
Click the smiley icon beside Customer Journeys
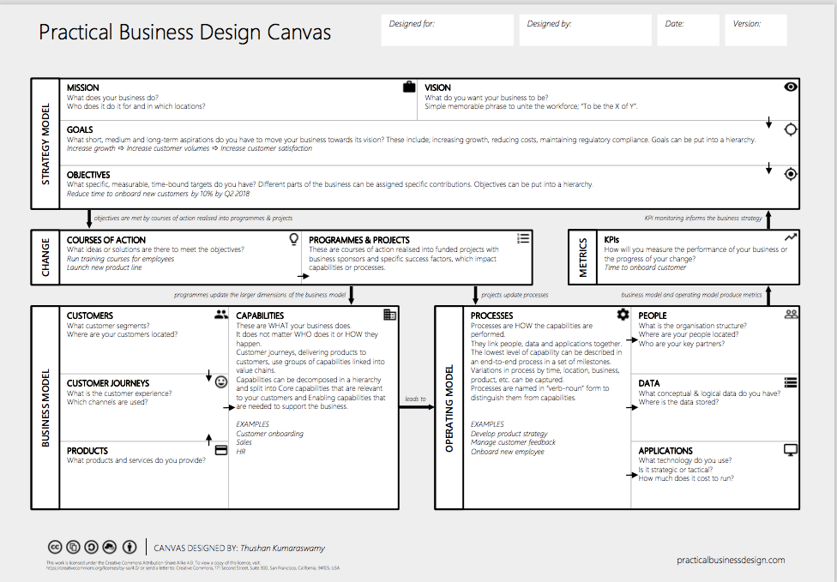click(x=221, y=381)
